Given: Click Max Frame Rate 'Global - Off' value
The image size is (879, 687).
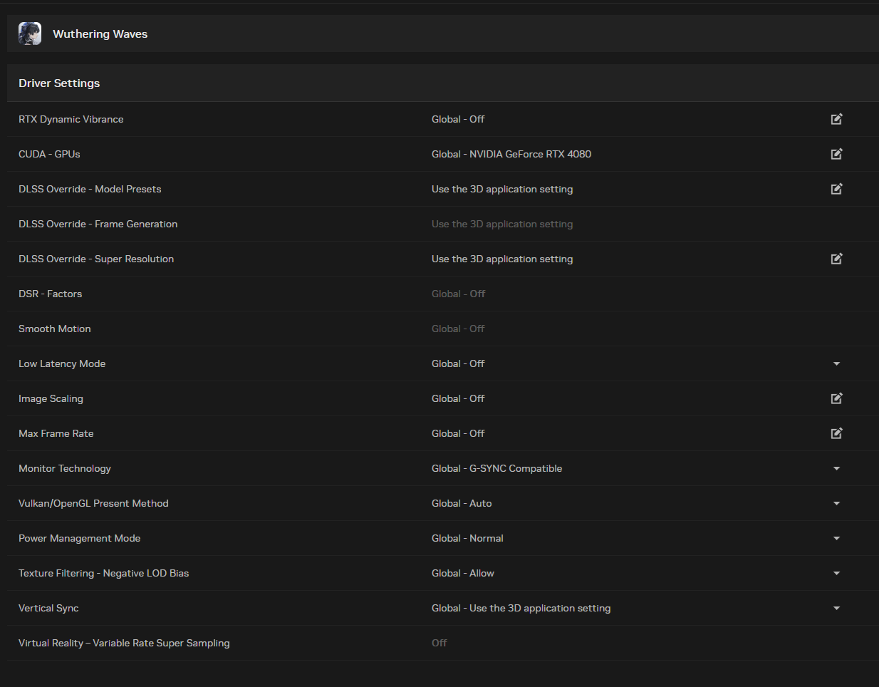Looking at the screenshot, I should pos(458,433).
